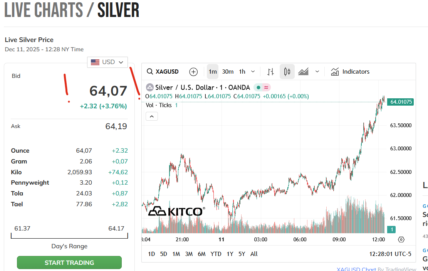
Task: Click the START TRADING button
Action: pyautogui.click(x=69, y=263)
